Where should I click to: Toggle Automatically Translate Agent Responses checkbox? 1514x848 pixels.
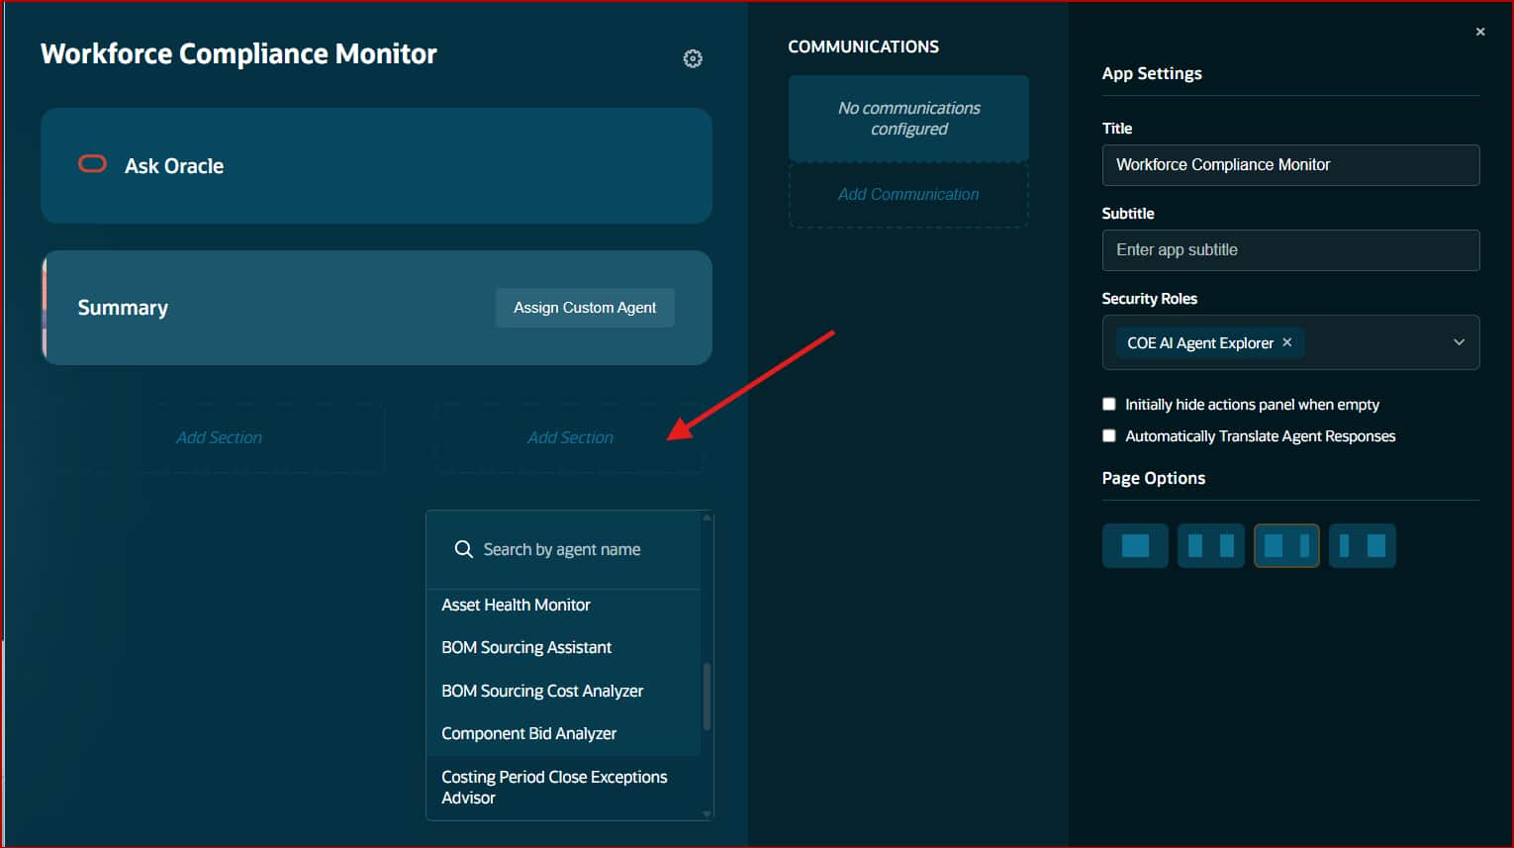1109,435
